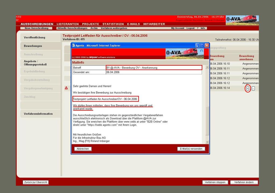The image size is (275, 193).
Task: Click Verfahren ändern button
Action: coord(244,182)
